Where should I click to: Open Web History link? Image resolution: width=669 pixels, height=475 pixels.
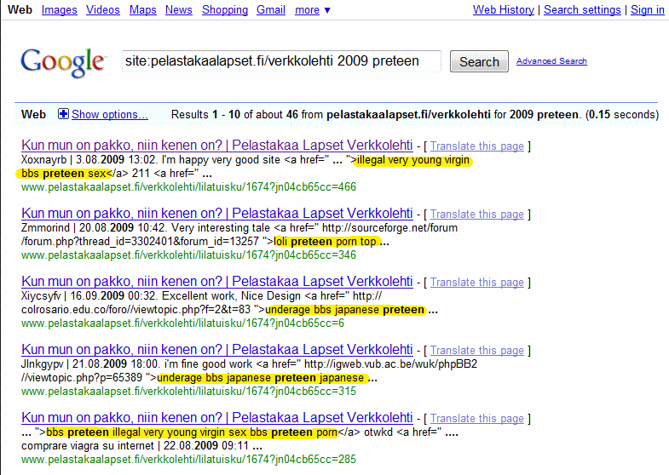[x=504, y=10]
